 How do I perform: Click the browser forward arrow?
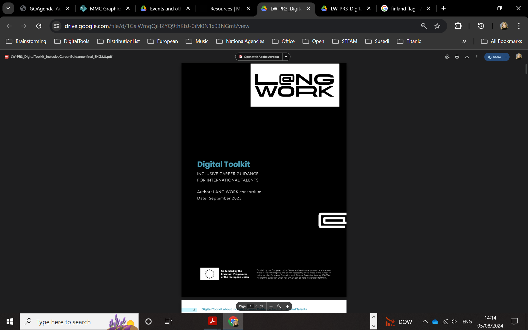[24, 26]
